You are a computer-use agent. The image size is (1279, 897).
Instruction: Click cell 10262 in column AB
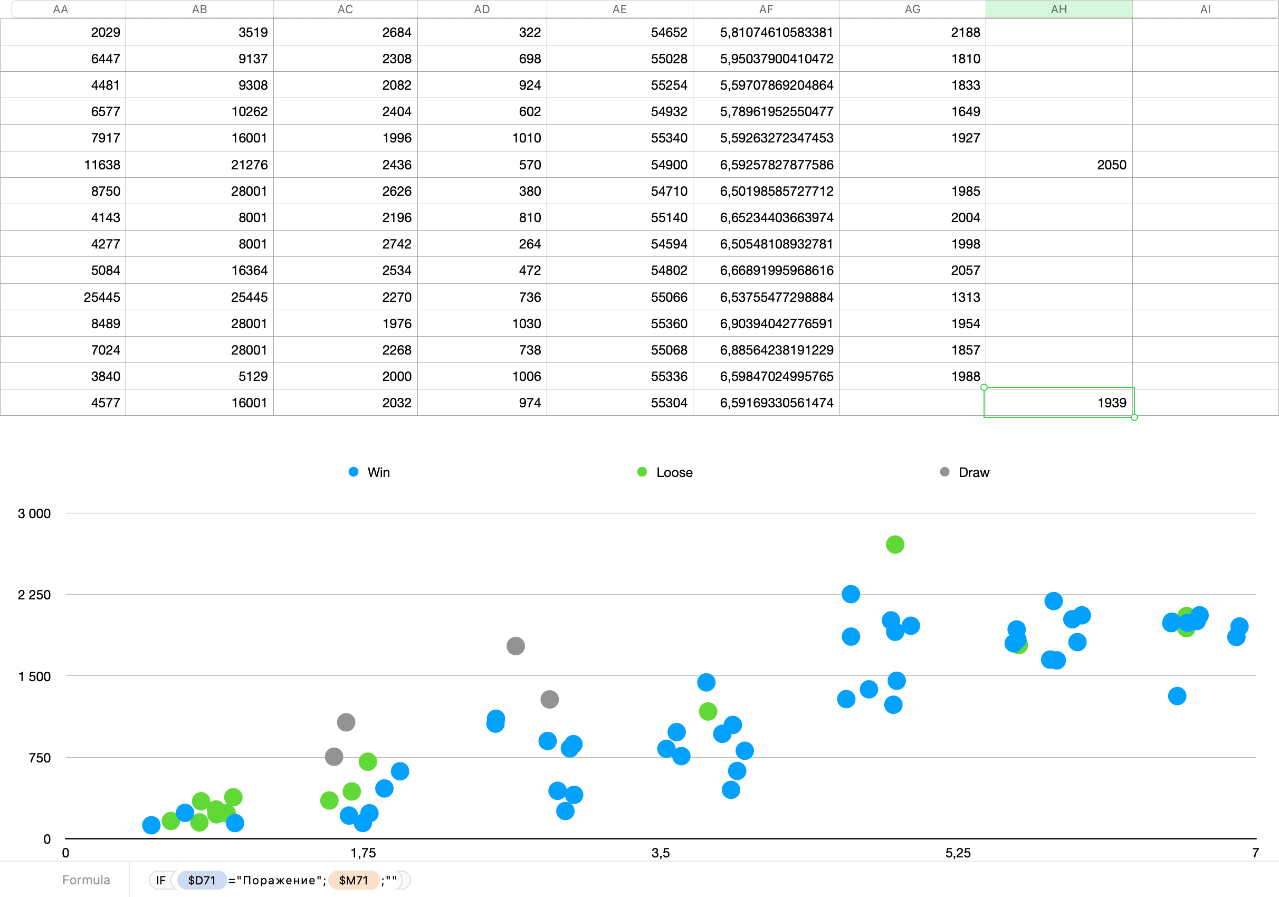[x=199, y=111]
